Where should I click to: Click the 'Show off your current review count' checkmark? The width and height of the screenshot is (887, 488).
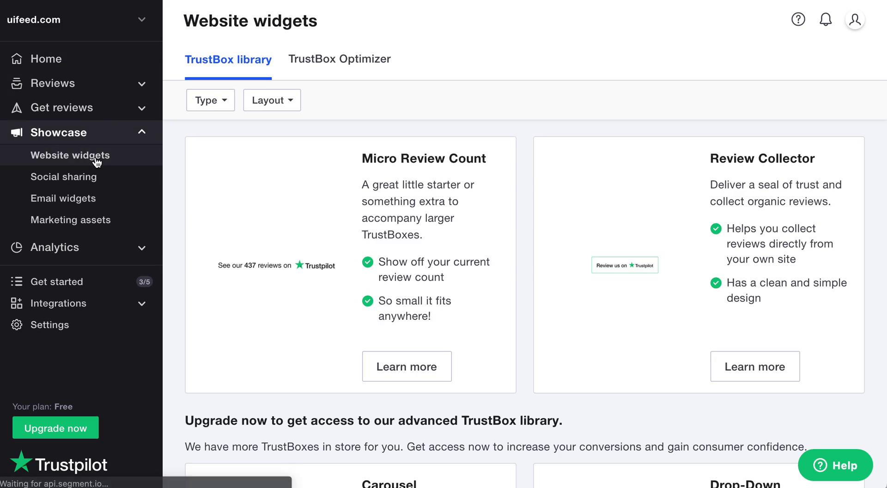coord(368,262)
